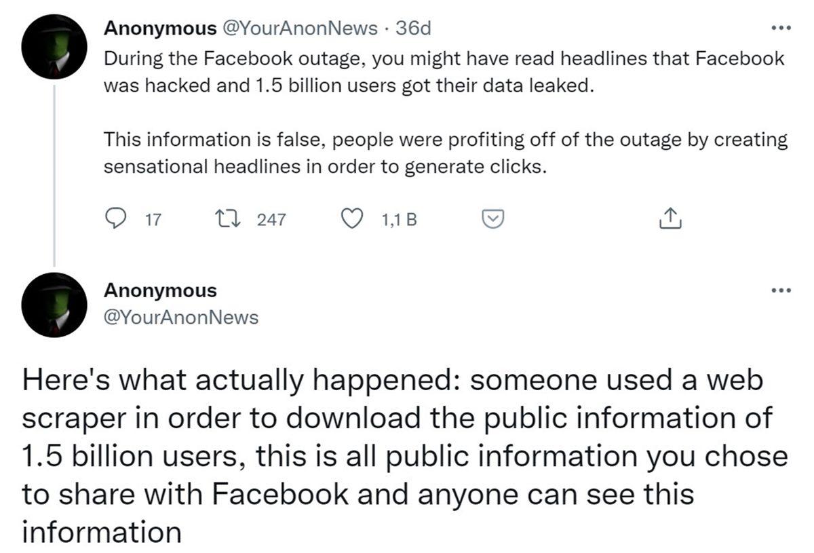Open the more options menu on the top tweet
Viewport: 814px width, 553px height.
pyautogui.click(x=781, y=27)
